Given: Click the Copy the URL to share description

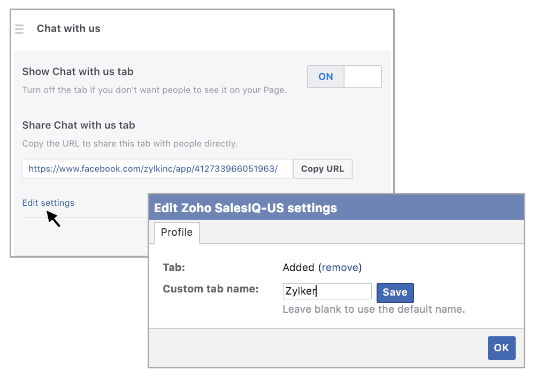Looking at the screenshot, I should click(130, 143).
